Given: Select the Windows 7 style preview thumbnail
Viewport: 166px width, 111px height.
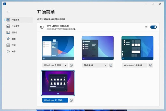Looking at the screenshot, I should coord(58,48).
